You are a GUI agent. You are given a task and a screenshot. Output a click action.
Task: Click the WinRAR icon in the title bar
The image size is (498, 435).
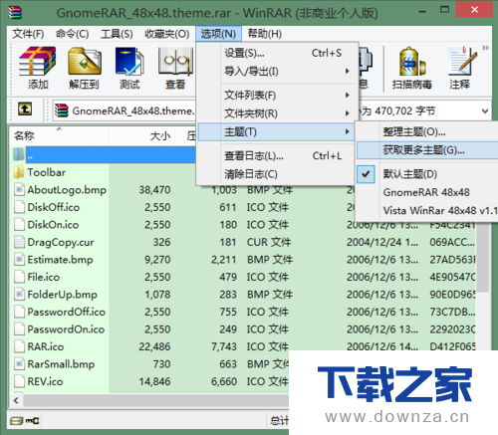pyautogui.click(x=15, y=13)
